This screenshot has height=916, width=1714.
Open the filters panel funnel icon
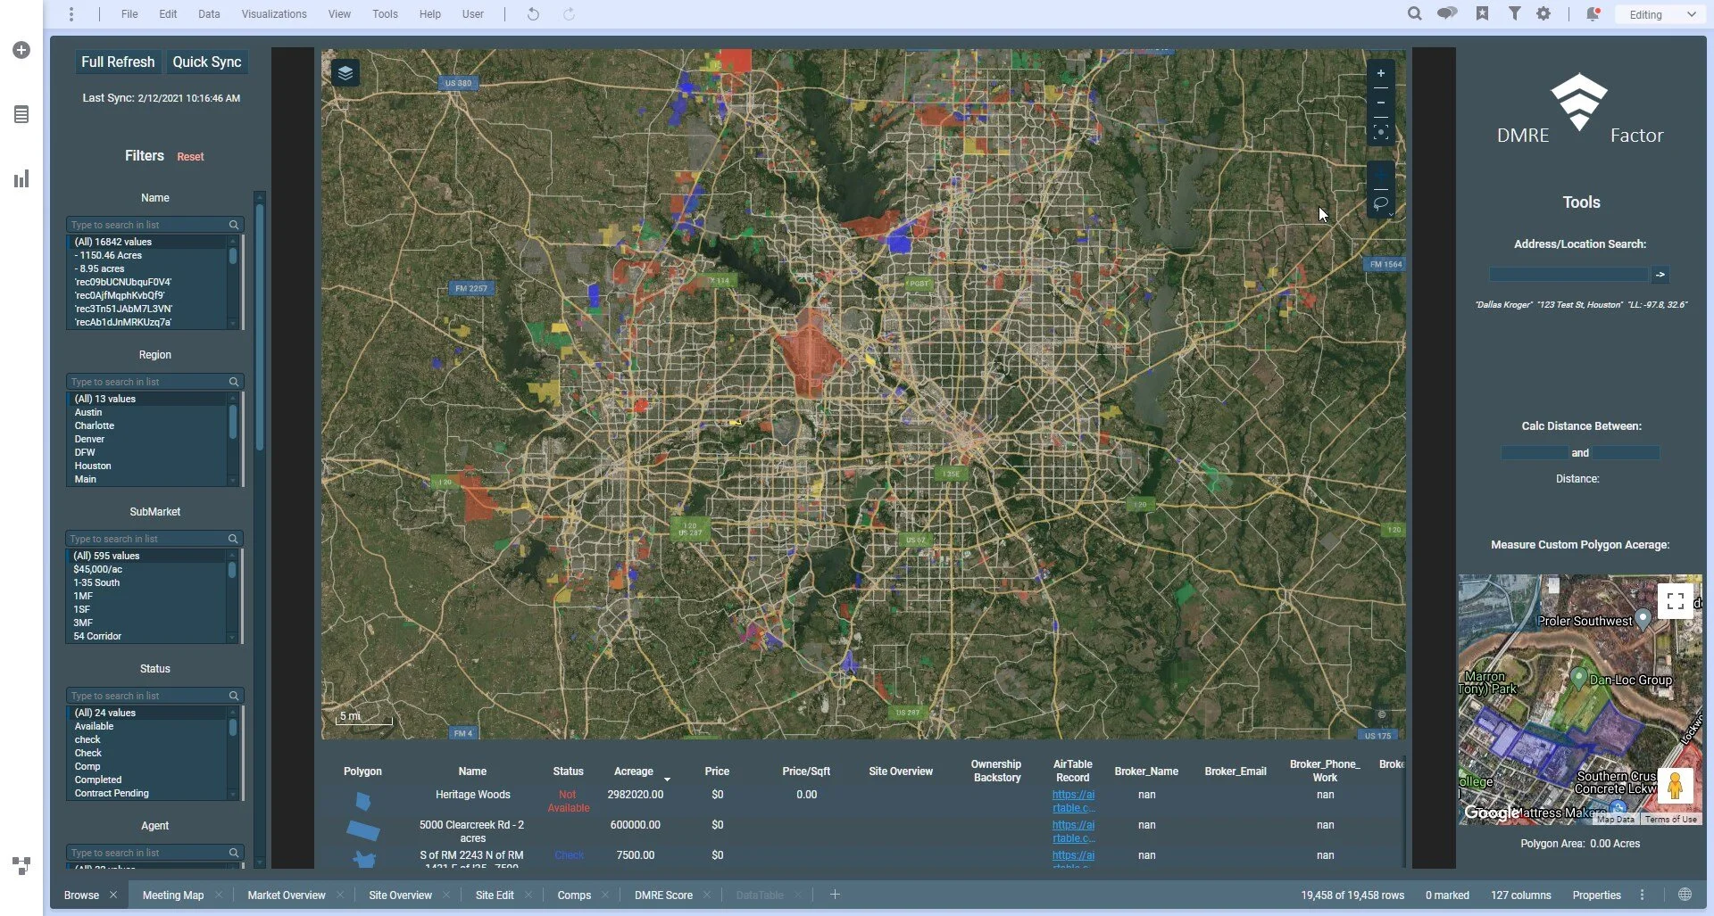[1514, 13]
